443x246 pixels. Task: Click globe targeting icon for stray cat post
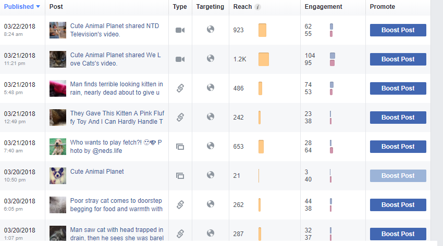coord(211,204)
